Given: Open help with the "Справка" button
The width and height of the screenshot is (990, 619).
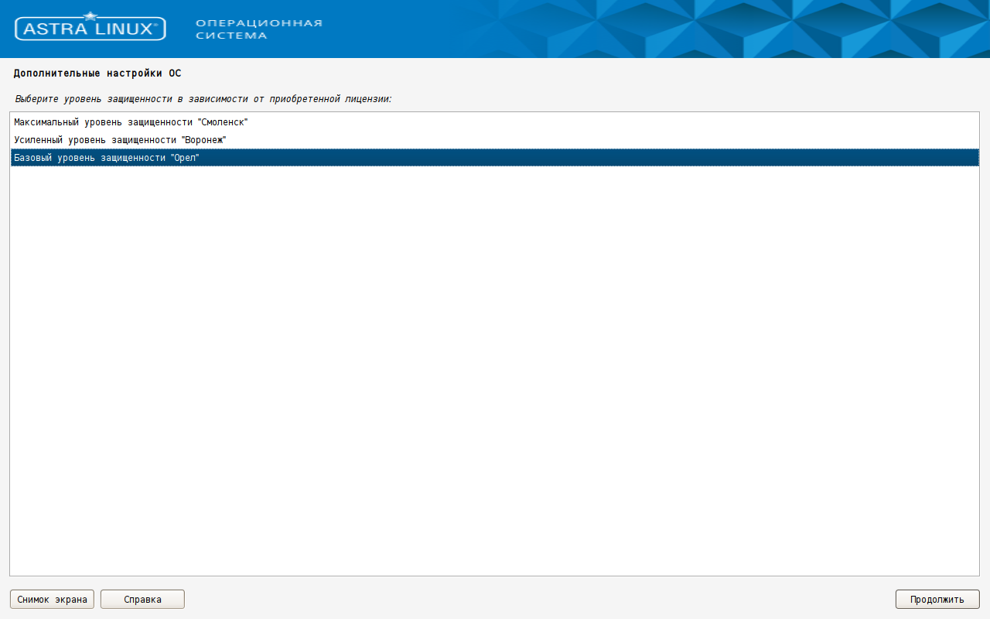Looking at the screenshot, I should 142,599.
